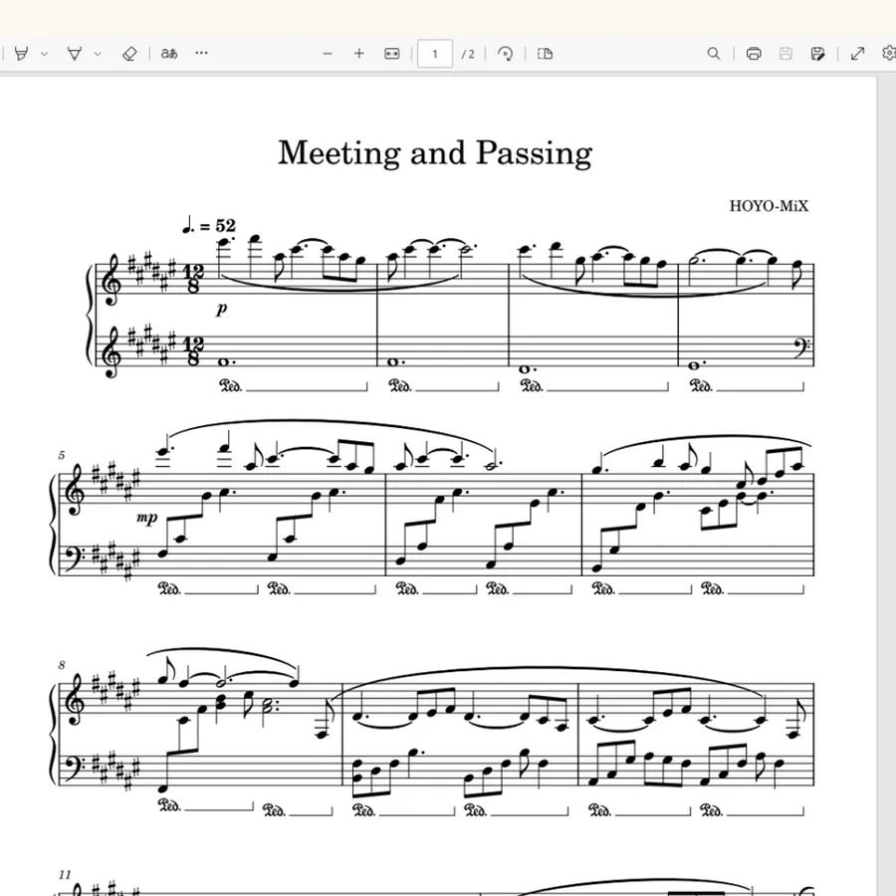Open highlighter options dropdown arrow
The height and width of the screenshot is (896, 896).
[45, 55]
